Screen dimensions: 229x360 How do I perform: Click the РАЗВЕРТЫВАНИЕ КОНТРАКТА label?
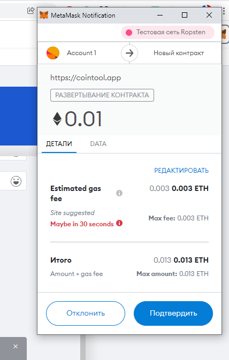(x=102, y=95)
